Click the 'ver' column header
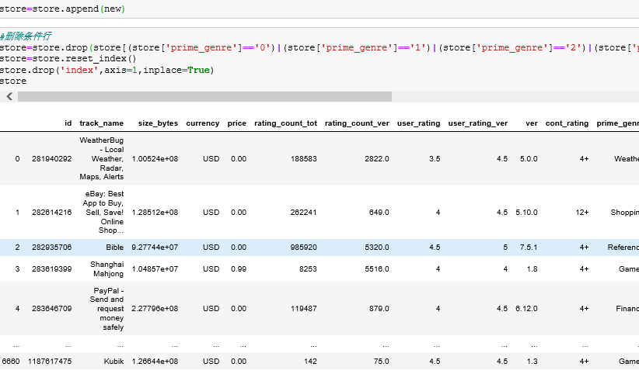Viewport: 639px width, 374px height. [x=532, y=123]
